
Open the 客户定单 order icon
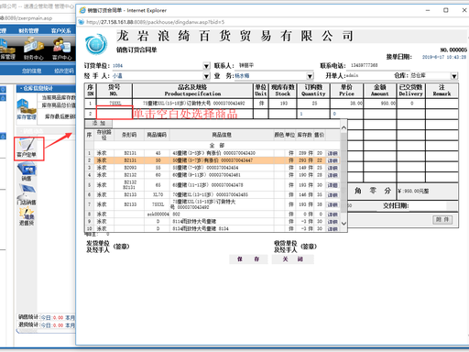pos(27,148)
